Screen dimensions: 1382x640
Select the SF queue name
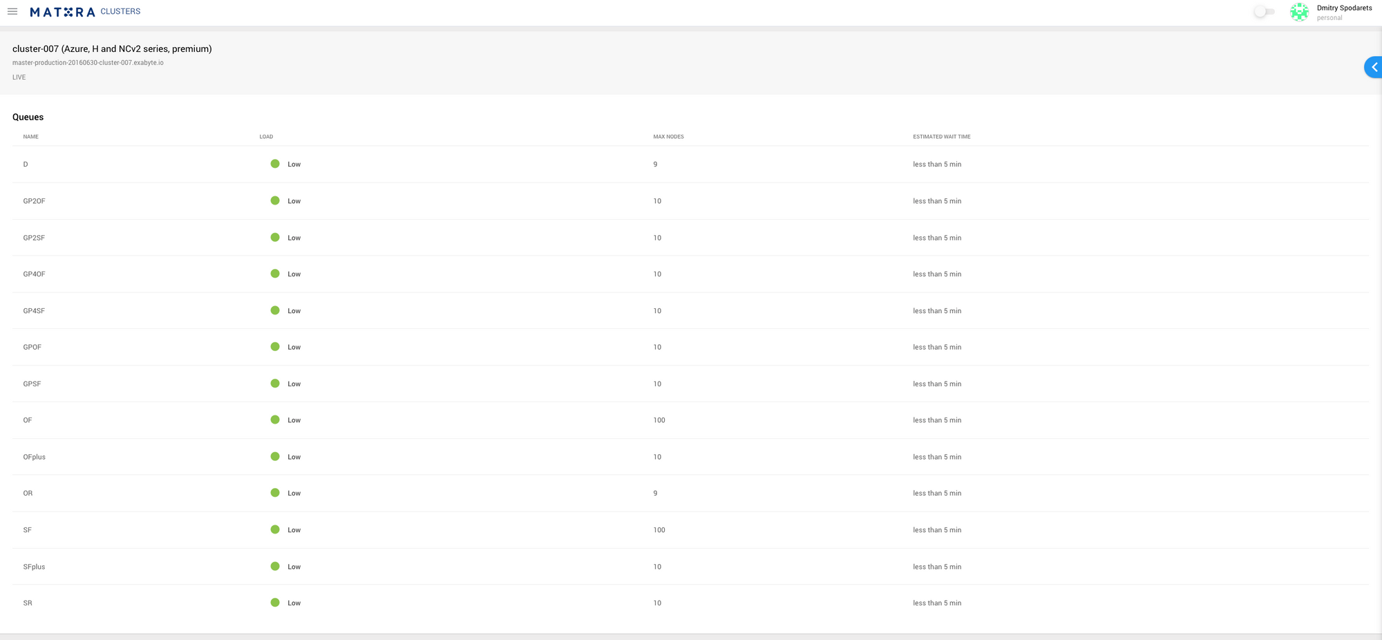(x=27, y=530)
